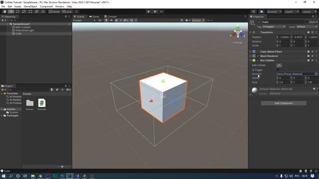The height and width of the screenshot is (179, 319).
Task: Click the Project panel create plus button
Action: pos(3,89)
